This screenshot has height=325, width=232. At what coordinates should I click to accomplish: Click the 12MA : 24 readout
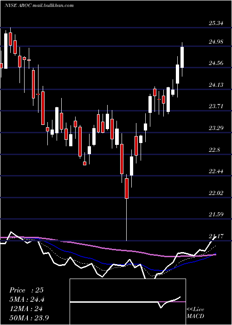pyautogui.click(x=26, y=309)
